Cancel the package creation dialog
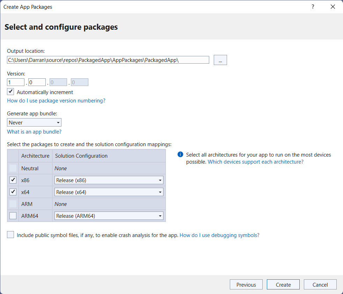 pos(320,284)
